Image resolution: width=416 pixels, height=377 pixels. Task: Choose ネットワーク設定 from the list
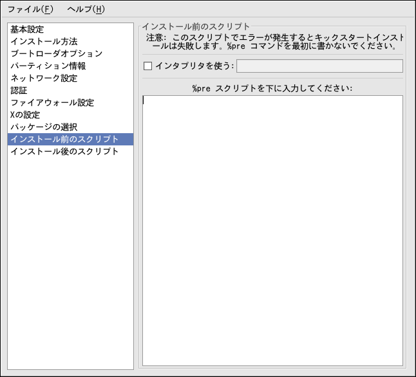coord(44,78)
